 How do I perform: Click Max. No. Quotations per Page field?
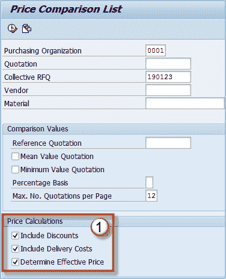[x=151, y=196]
